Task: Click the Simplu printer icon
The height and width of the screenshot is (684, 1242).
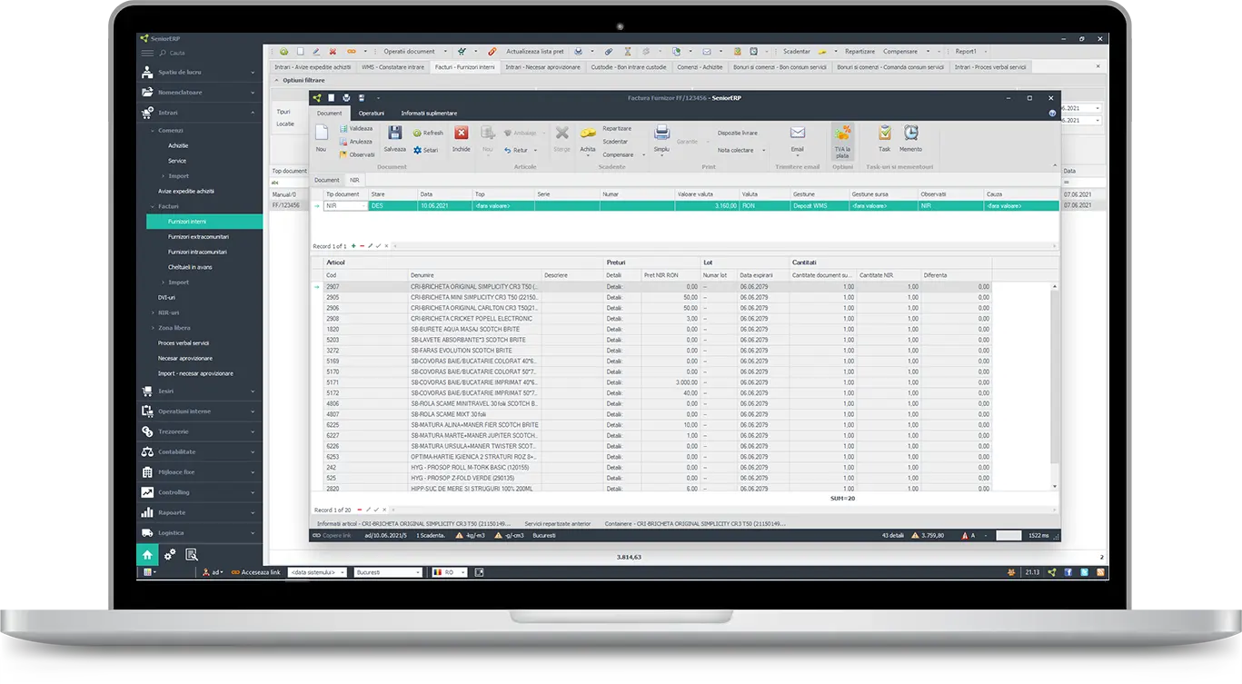Action: click(661, 134)
